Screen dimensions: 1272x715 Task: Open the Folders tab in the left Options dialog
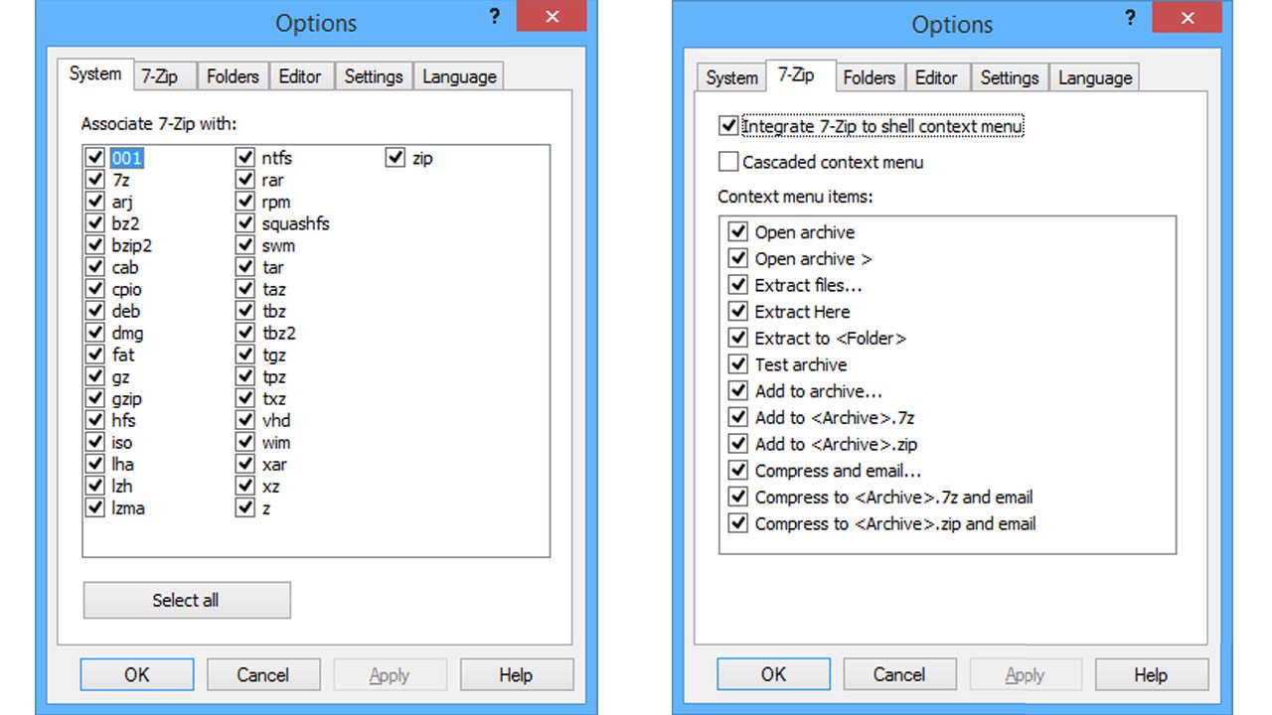(x=233, y=76)
